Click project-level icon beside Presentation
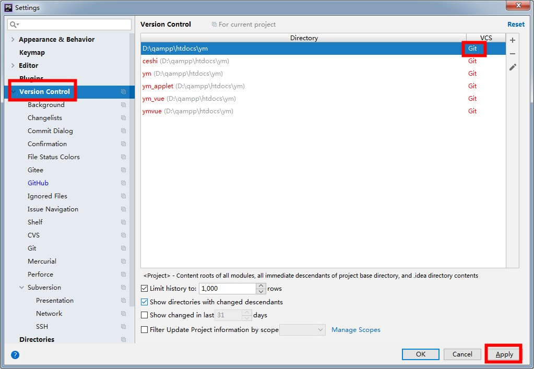 click(x=123, y=301)
